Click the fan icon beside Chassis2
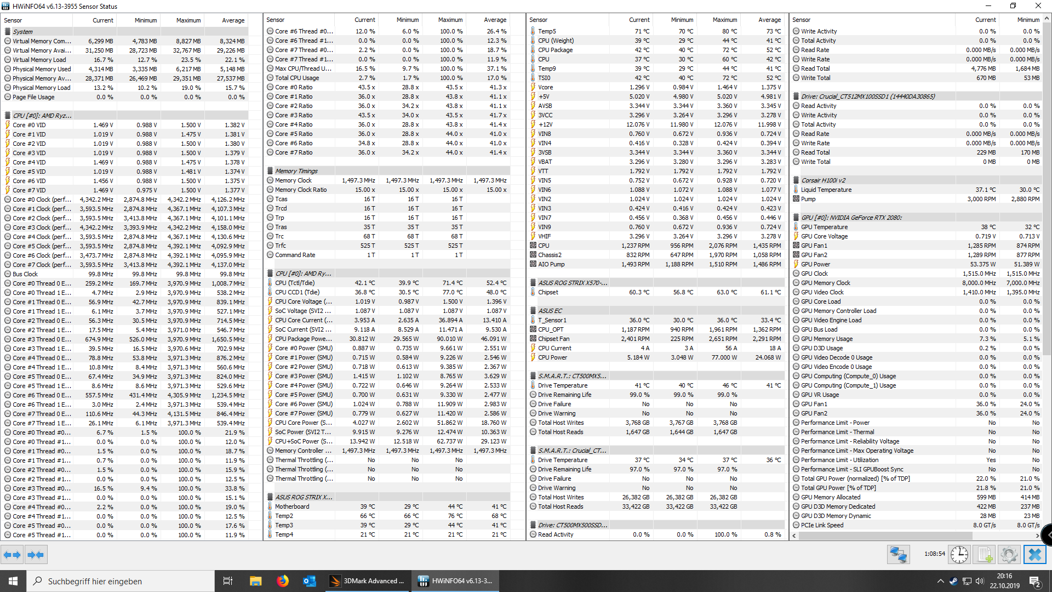The image size is (1052, 592). pos(533,254)
